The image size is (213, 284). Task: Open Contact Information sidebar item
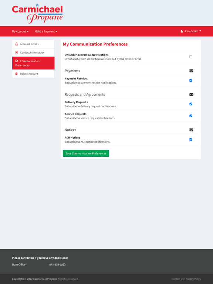33,53
